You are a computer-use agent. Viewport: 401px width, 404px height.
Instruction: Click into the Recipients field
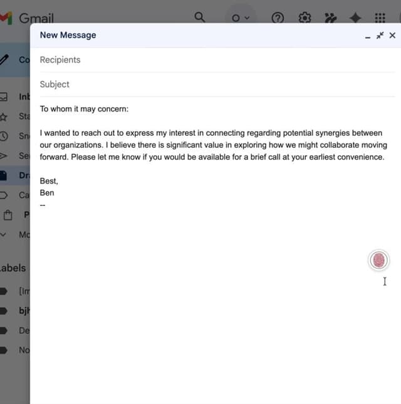217,60
